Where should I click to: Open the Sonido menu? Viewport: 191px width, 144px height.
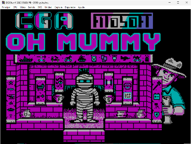tap(31, 7)
